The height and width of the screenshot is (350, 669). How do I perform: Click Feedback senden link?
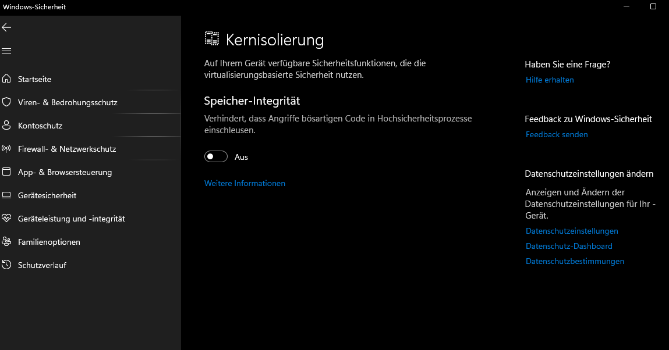point(557,134)
